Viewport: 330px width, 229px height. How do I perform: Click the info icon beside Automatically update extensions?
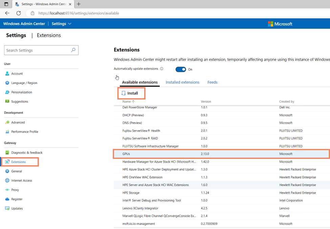(x=162, y=69)
